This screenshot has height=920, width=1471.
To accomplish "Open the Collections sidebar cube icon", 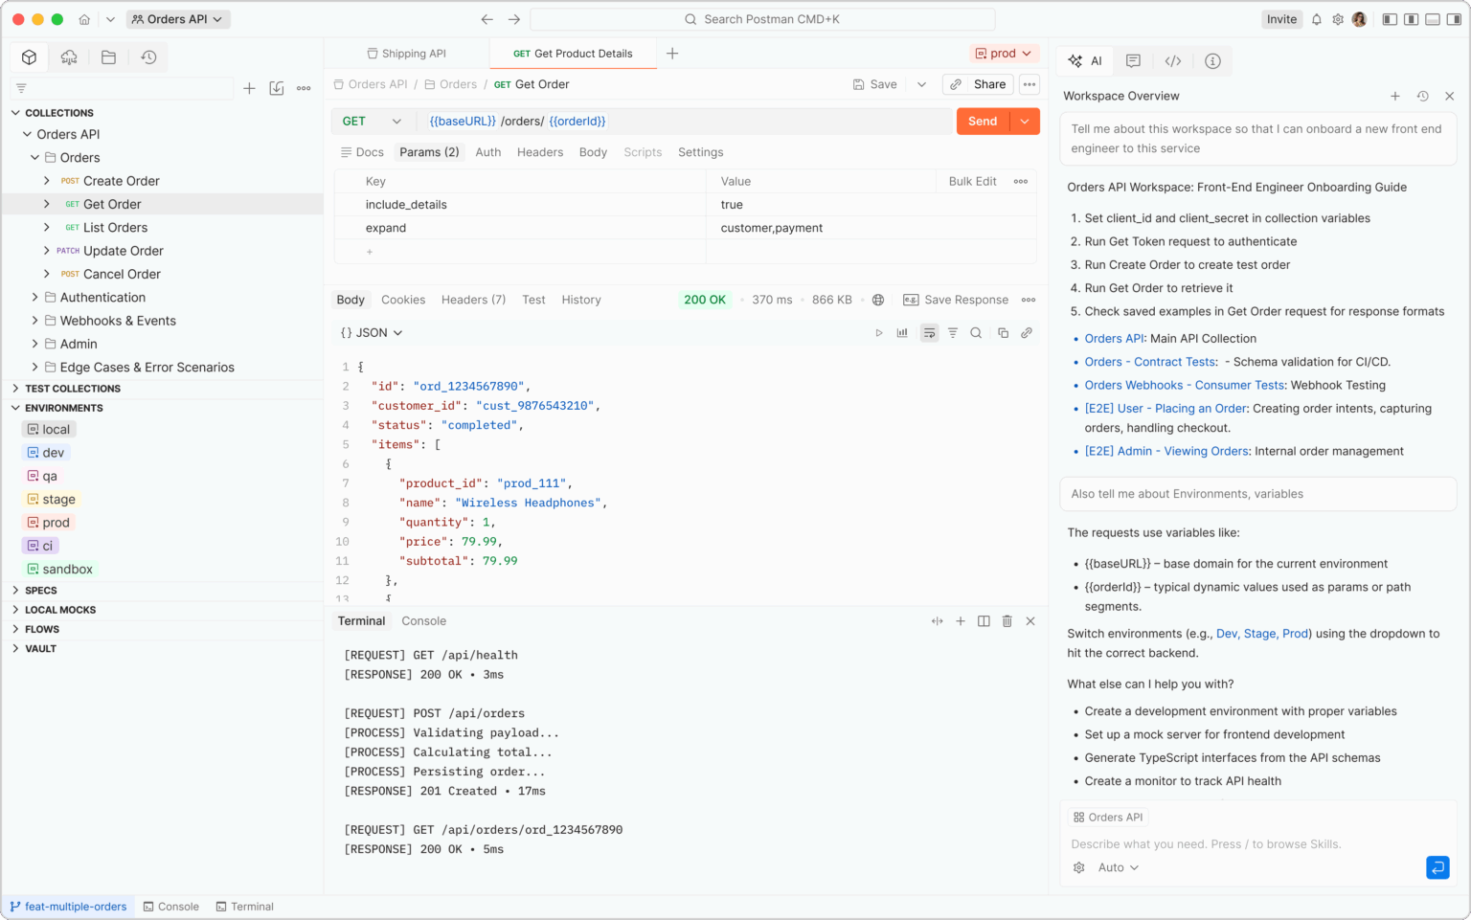I will click(30, 57).
